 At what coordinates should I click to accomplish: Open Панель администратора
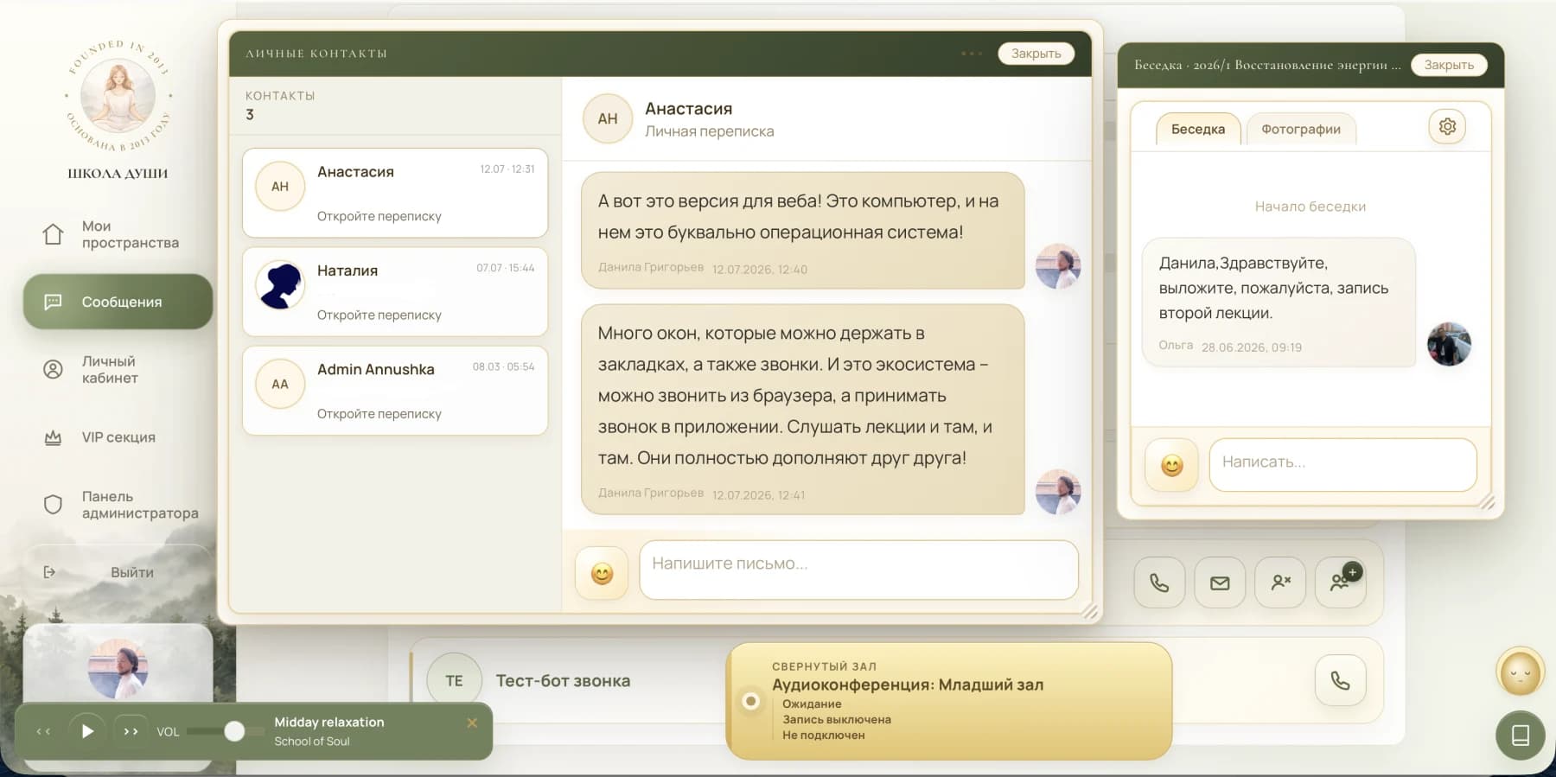pyautogui.click(x=118, y=505)
